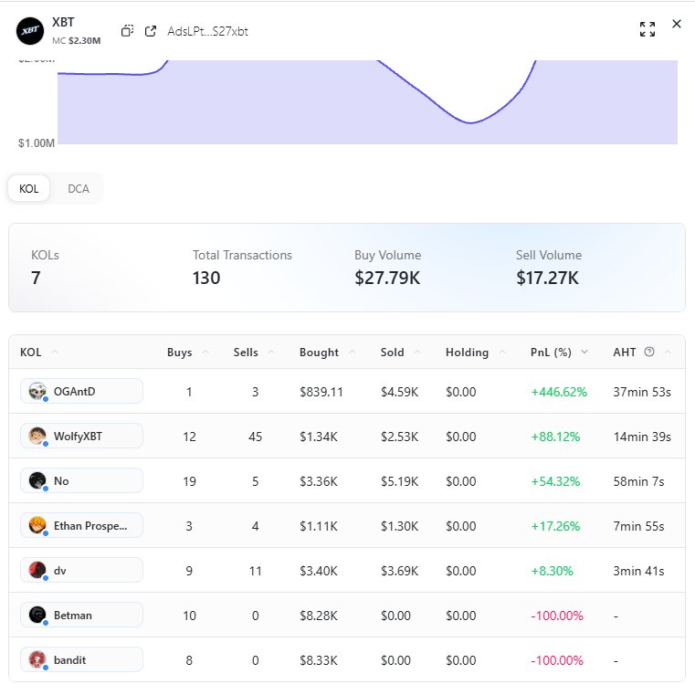The image size is (695, 695).
Task: Open WolfyXBT avatar
Action: (x=37, y=437)
